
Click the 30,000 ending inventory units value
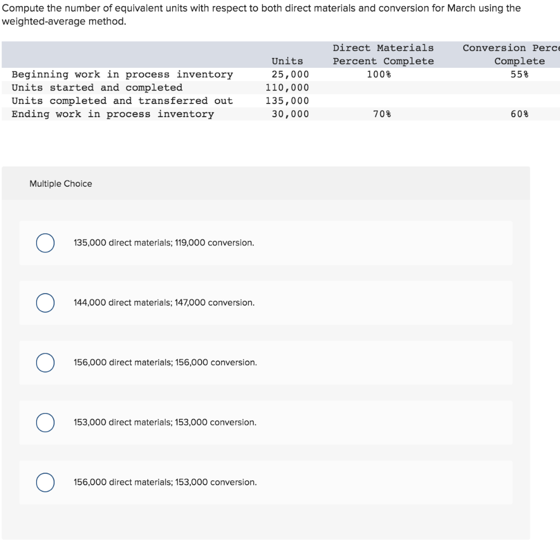point(290,114)
